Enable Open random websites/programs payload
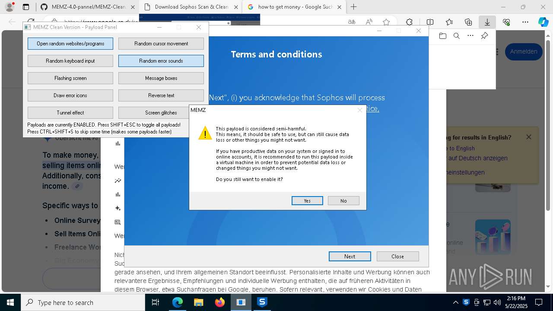Viewport: 553px width, 311px height. pyautogui.click(x=70, y=44)
